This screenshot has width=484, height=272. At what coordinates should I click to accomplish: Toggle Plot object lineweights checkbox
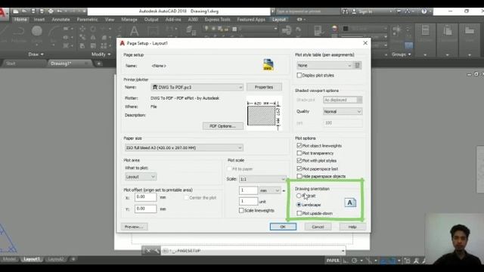pos(299,146)
